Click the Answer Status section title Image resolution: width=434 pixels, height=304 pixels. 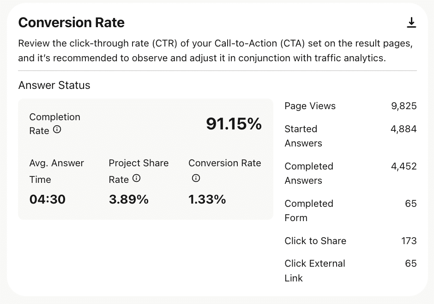tap(54, 85)
